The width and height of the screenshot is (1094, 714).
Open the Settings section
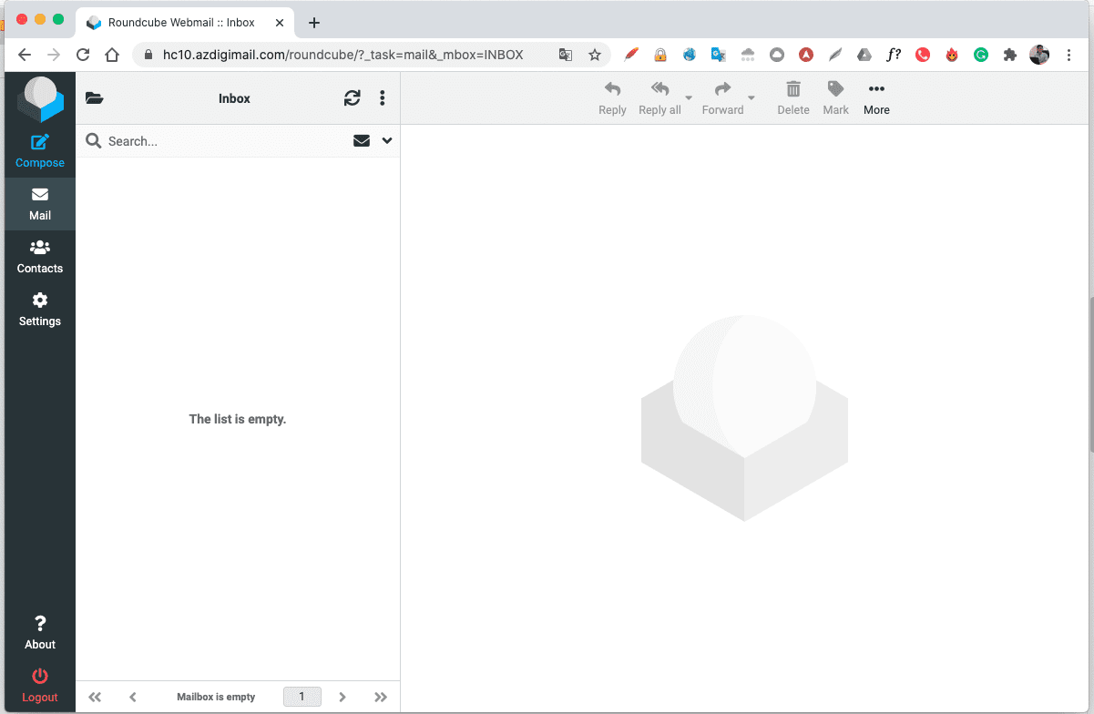click(39, 309)
